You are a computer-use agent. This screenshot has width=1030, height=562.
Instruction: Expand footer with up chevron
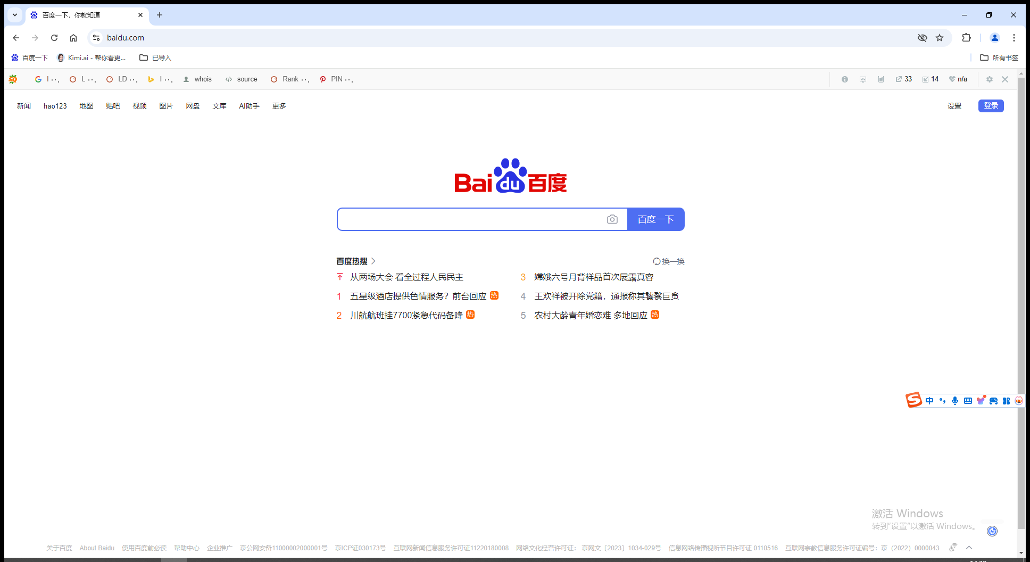point(969,548)
